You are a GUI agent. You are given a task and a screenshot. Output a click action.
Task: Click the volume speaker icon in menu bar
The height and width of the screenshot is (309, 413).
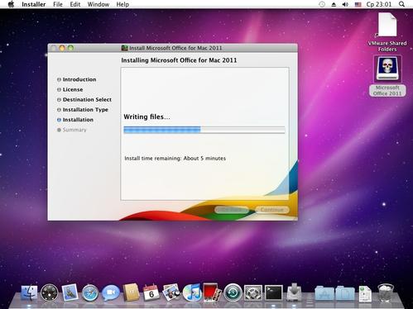point(345,4)
